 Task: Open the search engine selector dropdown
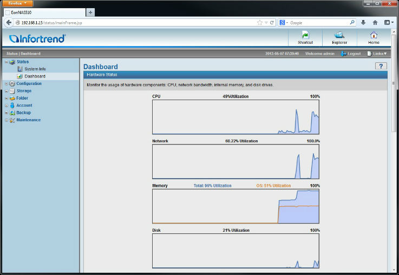point(284,23)
